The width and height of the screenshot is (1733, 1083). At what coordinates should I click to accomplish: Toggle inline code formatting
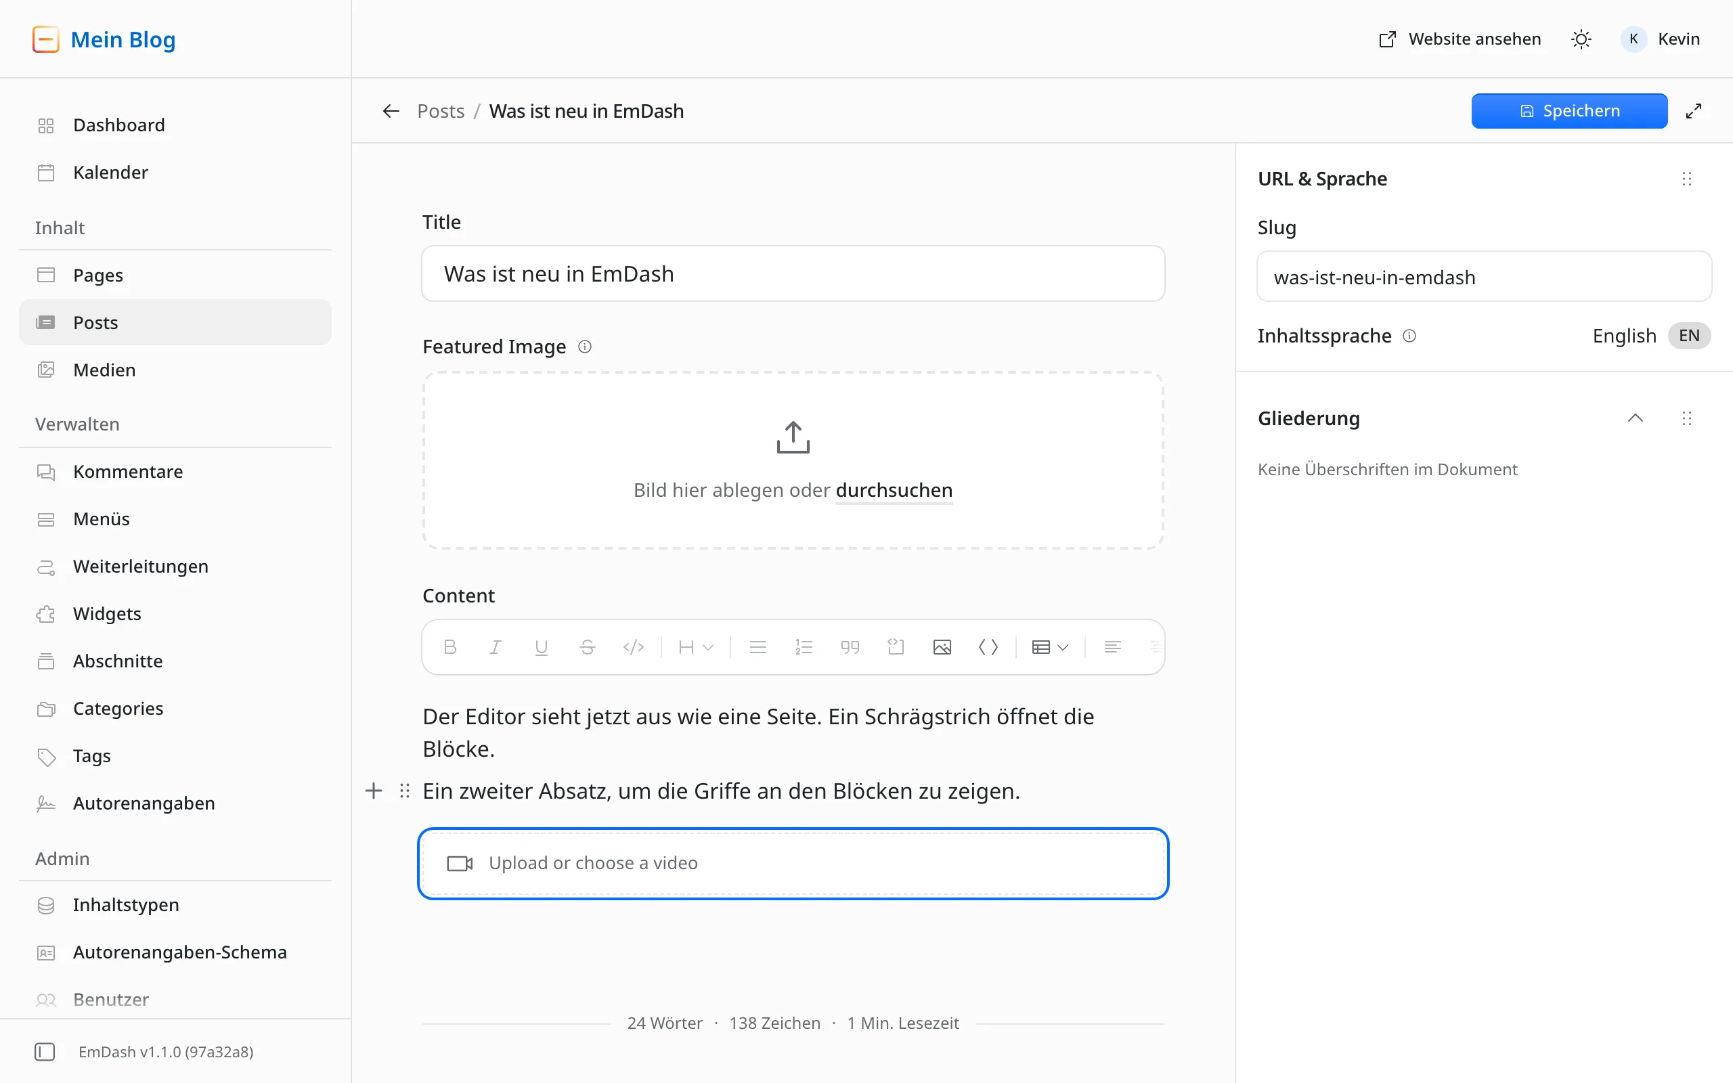(633, 648)
